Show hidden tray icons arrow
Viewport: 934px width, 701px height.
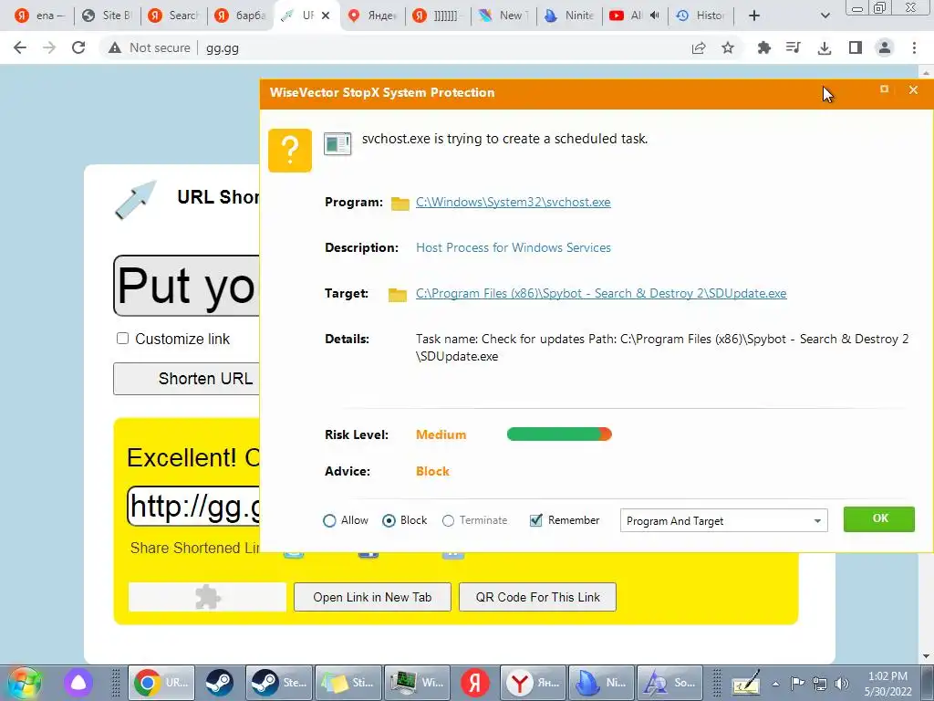(x=775, y=684)
